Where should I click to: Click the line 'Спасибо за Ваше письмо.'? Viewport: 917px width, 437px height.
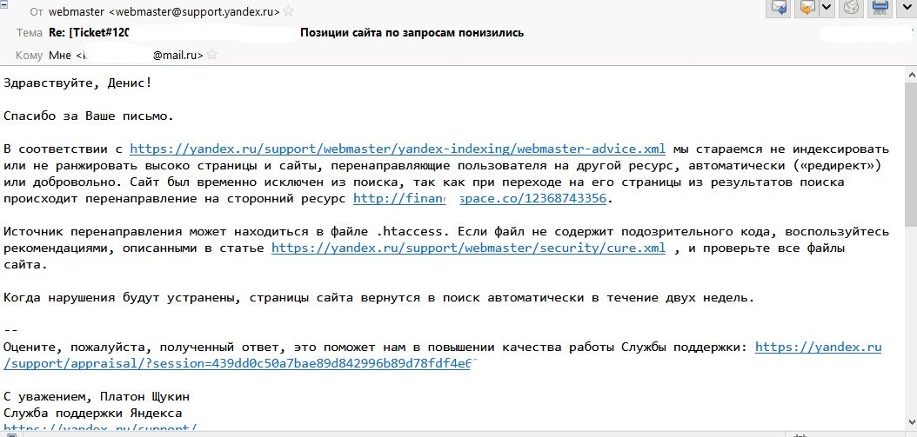(x=89, y=116)
